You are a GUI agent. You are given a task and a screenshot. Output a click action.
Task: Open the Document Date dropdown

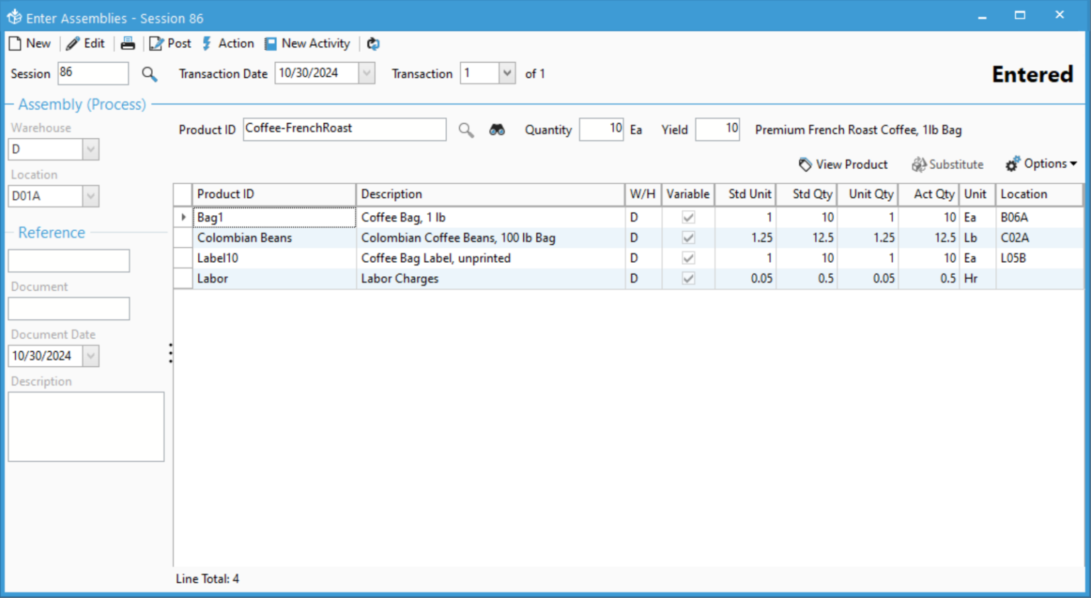coord(90,356)
